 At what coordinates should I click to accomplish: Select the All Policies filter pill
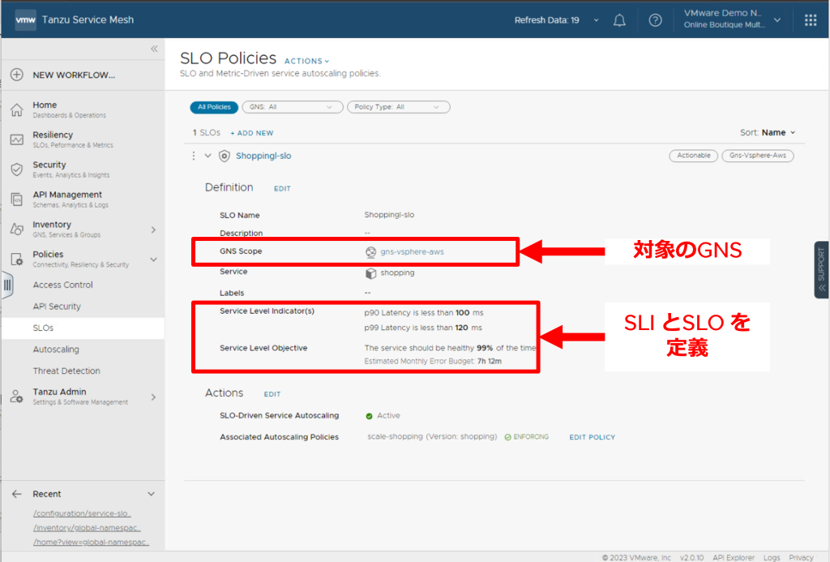pyautogui.click(x=214, y=107)
